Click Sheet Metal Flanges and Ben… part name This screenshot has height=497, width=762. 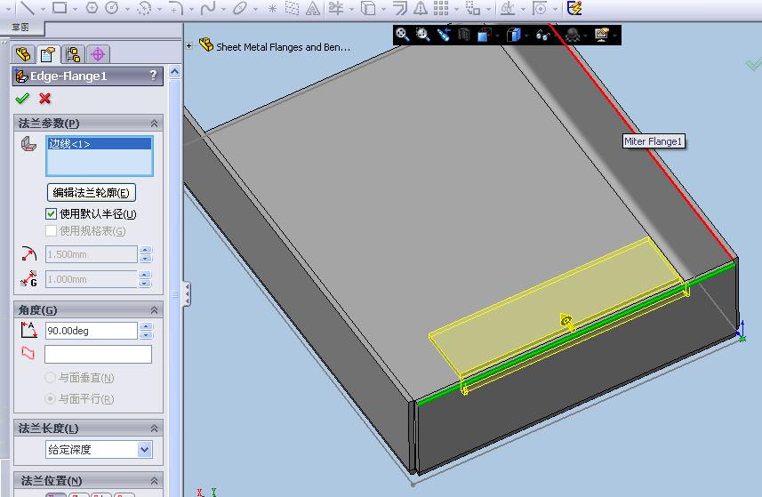[283, 47]
